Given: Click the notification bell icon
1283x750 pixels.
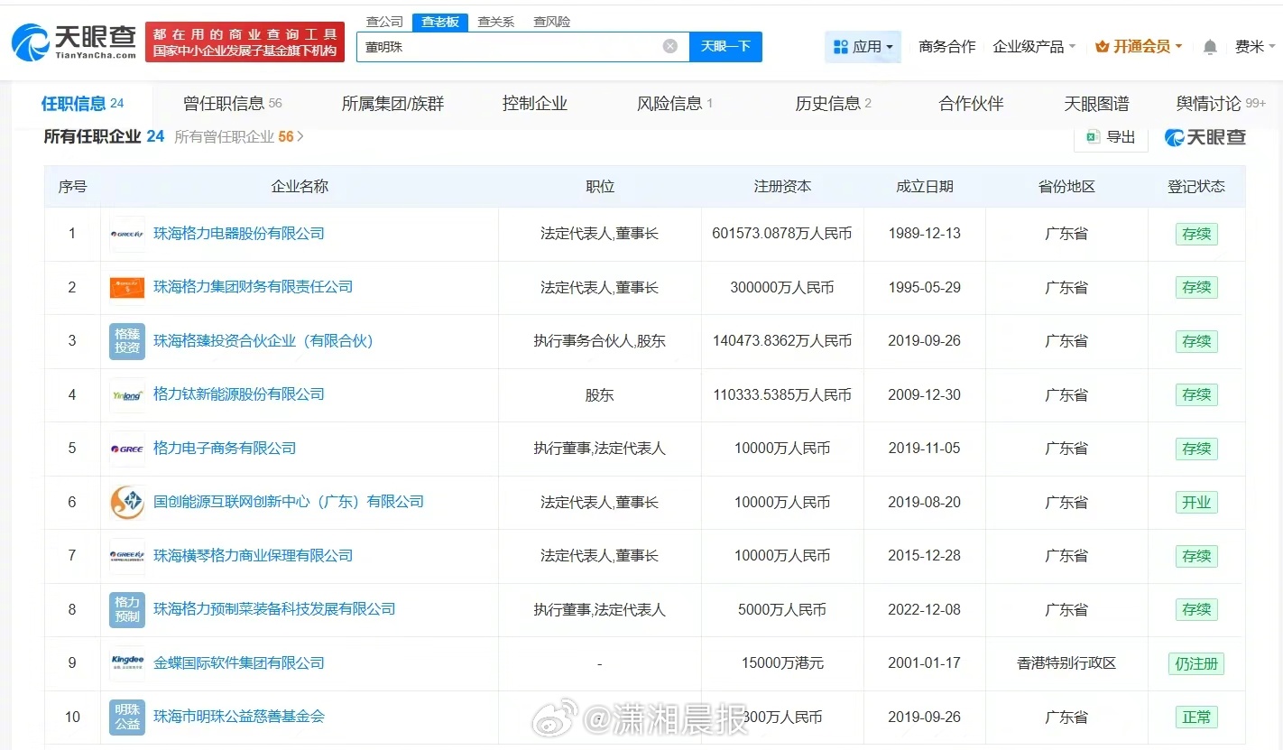Looking at the screenshot, I should [1210, 46].
